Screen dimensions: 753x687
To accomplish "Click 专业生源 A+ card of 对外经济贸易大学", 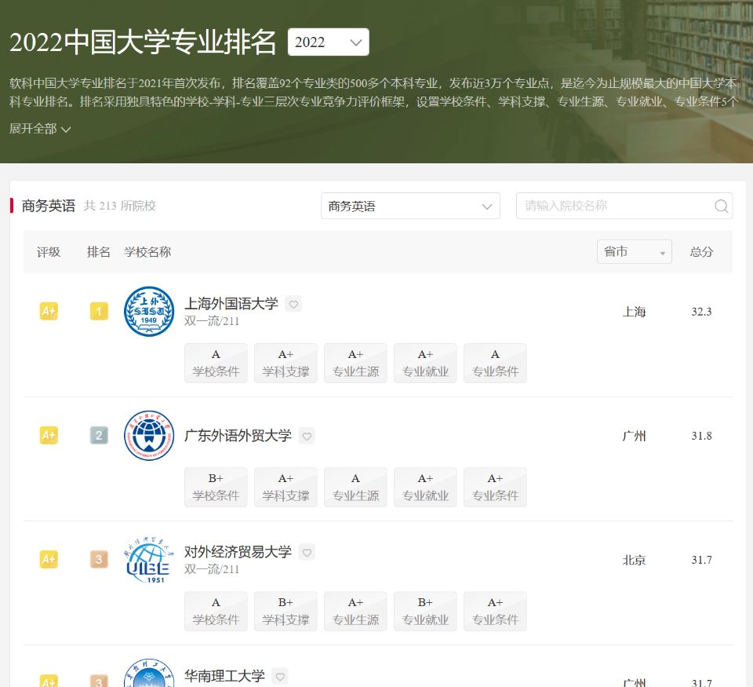I will point(355,612).
